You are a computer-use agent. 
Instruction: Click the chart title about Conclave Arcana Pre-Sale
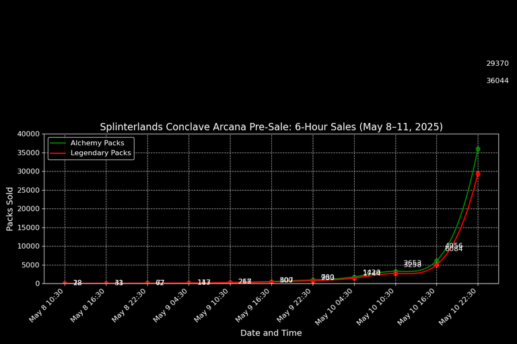click(271, 127)
